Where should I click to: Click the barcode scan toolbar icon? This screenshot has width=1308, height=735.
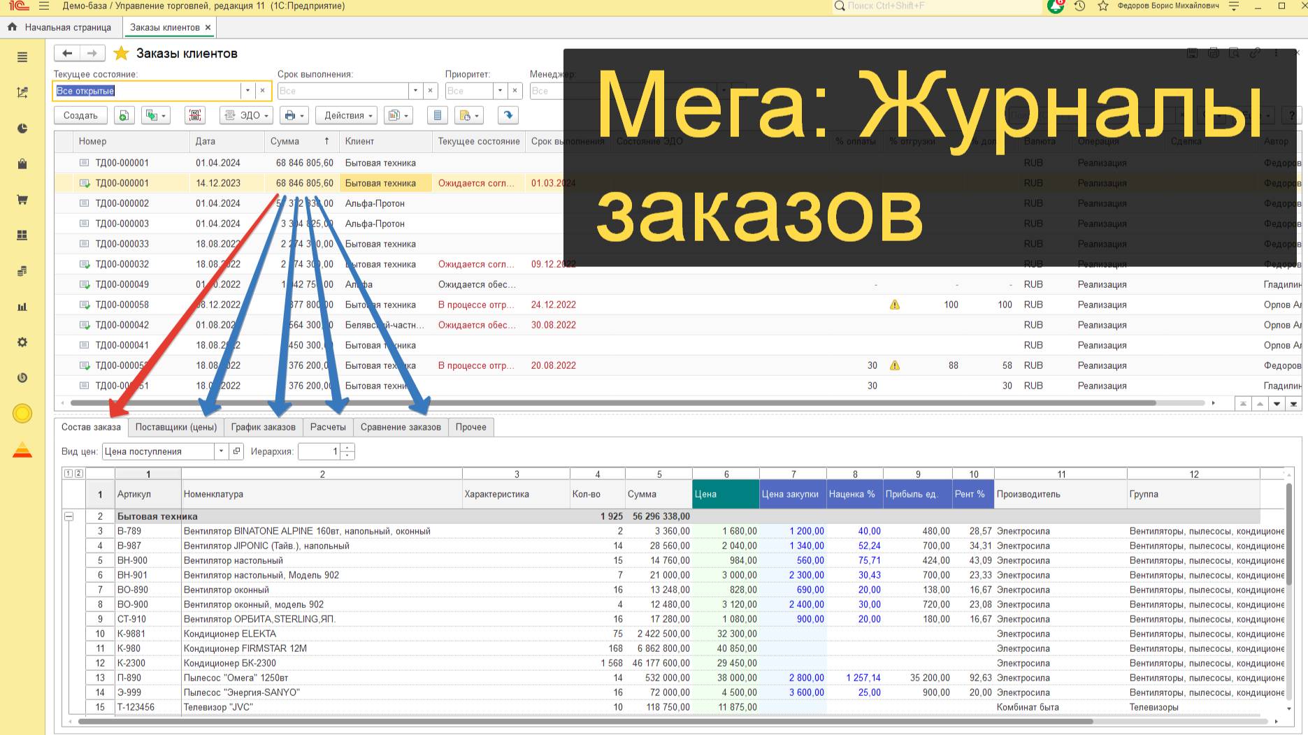point(195,115)
